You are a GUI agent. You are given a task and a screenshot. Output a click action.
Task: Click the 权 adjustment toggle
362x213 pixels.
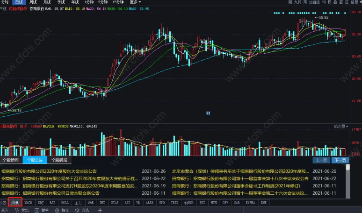coord(329,2)
